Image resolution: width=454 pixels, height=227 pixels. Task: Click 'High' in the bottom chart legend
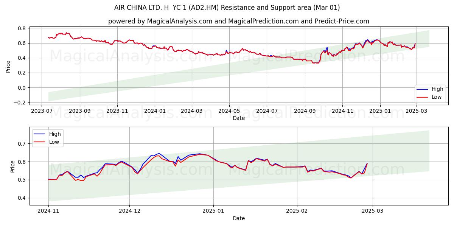pyautogui.click(x=55, y=134)
